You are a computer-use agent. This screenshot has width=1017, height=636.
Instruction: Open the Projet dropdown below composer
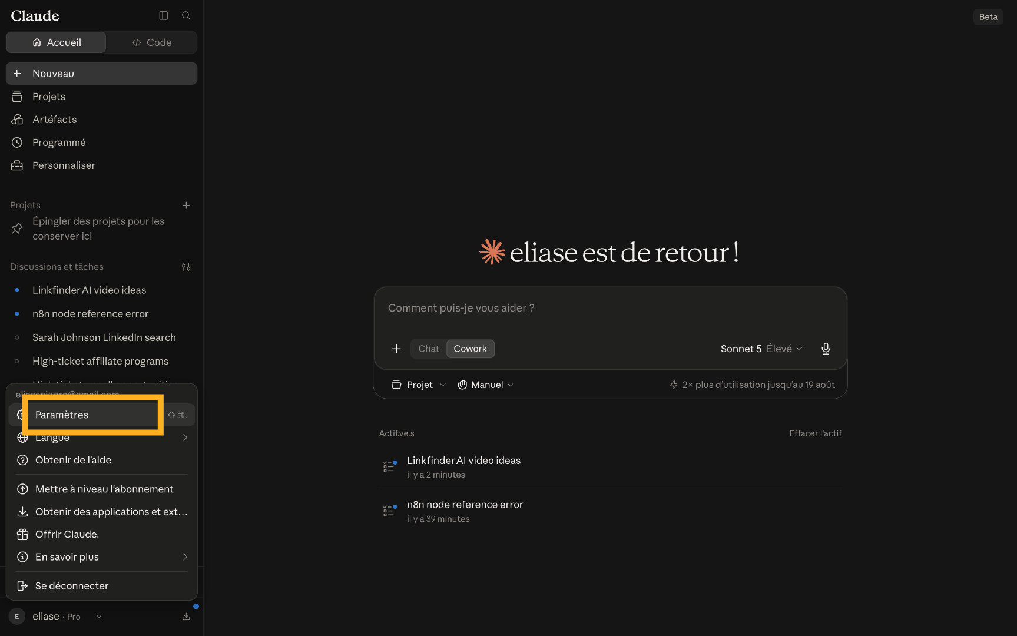(419, 385)
